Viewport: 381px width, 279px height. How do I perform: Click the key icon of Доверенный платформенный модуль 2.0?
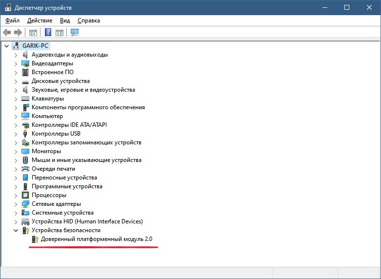(35, 239)
